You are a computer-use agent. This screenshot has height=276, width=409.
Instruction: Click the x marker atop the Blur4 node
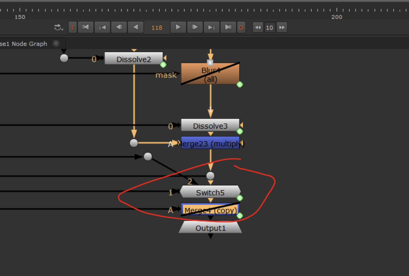pyautogui.click(x=210, y=63)
